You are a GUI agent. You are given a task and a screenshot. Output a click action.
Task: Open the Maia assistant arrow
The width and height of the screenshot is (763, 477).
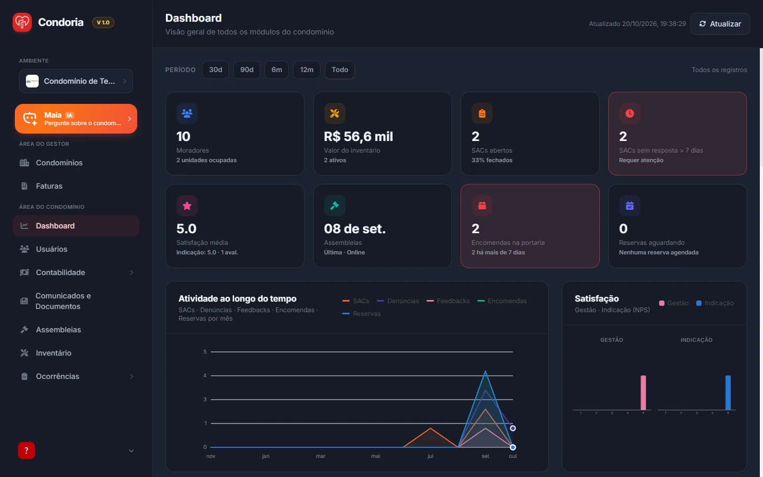[129, 119]
